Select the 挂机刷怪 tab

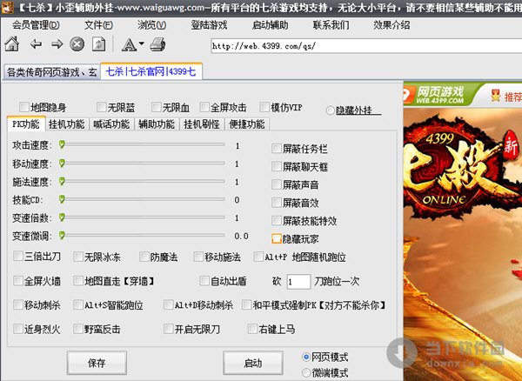[202, 124]
